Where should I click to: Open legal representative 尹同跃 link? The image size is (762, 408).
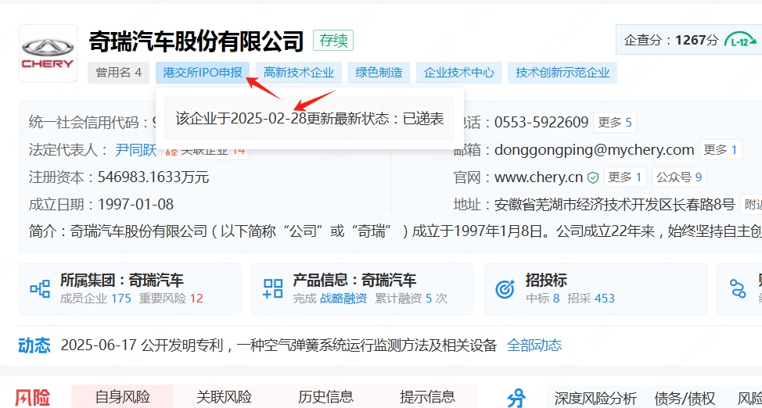[136, 150]
